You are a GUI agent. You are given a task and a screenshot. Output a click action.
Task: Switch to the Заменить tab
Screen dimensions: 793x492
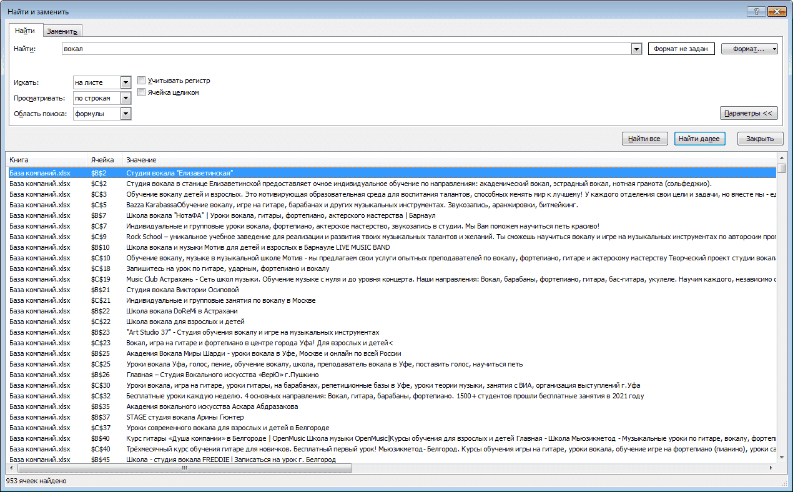tap(62, 32)
